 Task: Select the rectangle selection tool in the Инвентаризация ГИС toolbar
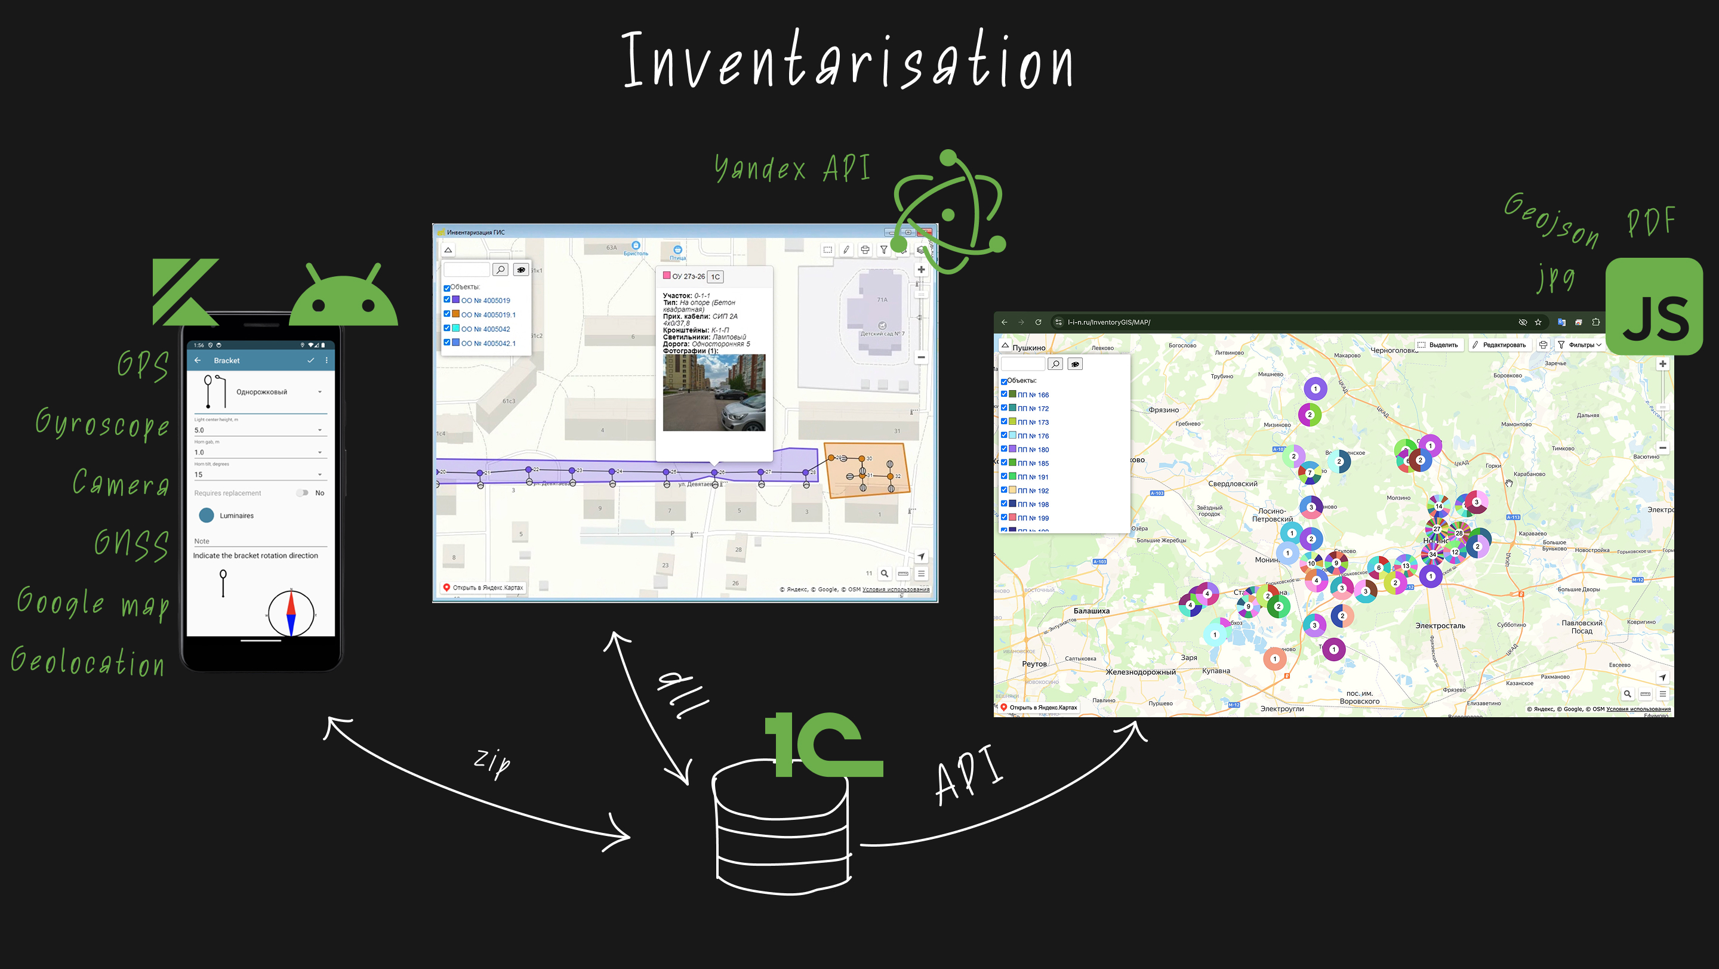[x=827, y=249]
